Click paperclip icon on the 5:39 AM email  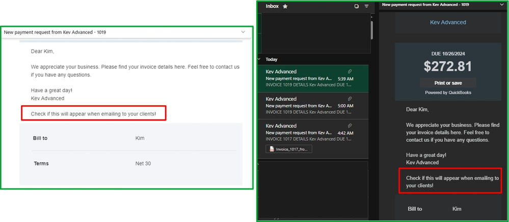point(350,71)
